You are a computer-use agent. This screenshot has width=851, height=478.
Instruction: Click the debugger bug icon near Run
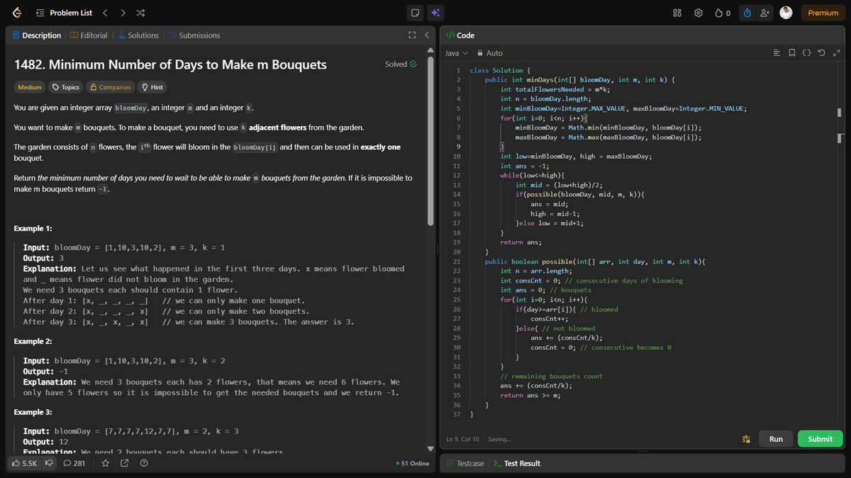click(x=746, y=439)
